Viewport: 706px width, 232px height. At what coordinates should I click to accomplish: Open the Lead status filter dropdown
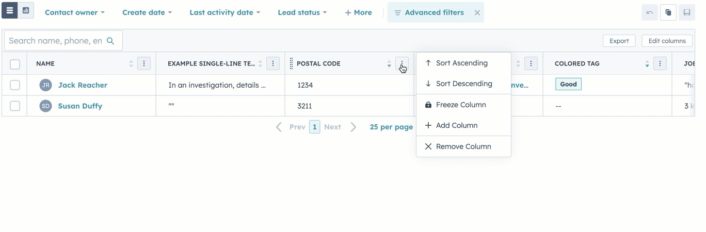tap(302, 12)
